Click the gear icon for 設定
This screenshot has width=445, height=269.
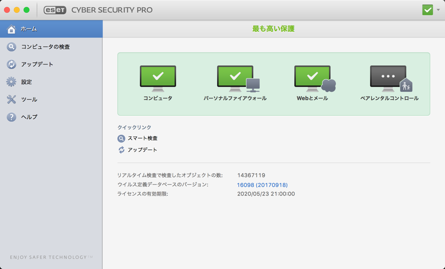click(x=11, y=82)
